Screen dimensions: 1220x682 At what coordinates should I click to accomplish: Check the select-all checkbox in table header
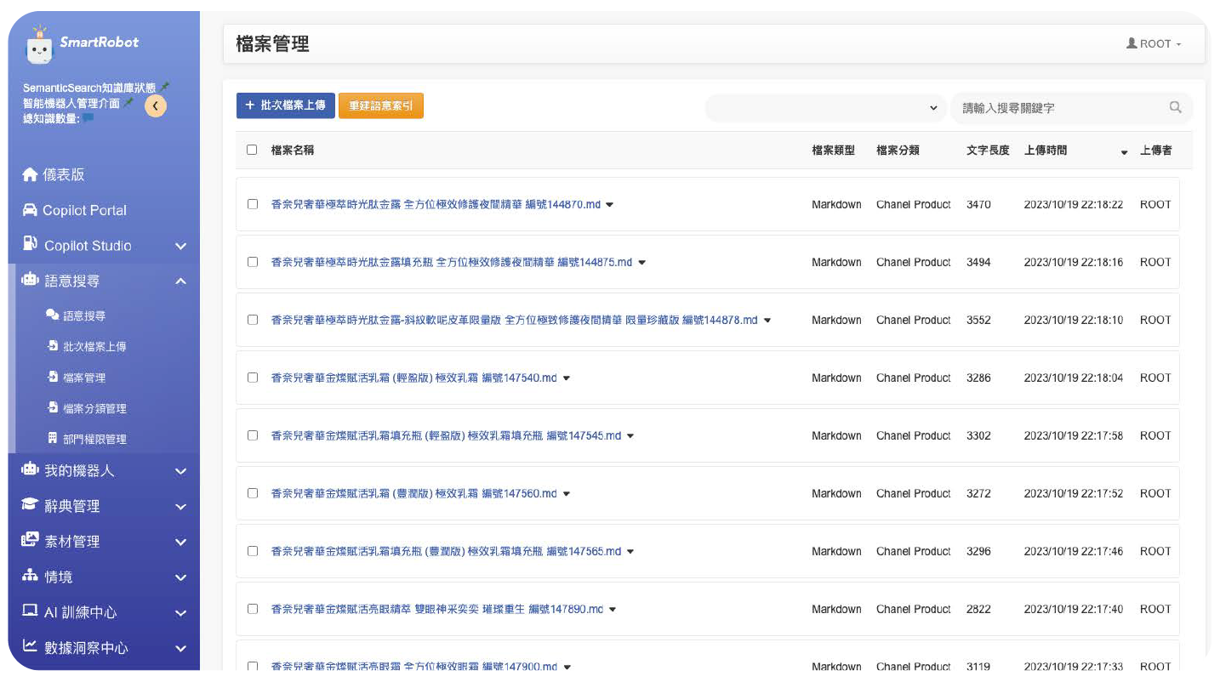click(x=252, y=149)
